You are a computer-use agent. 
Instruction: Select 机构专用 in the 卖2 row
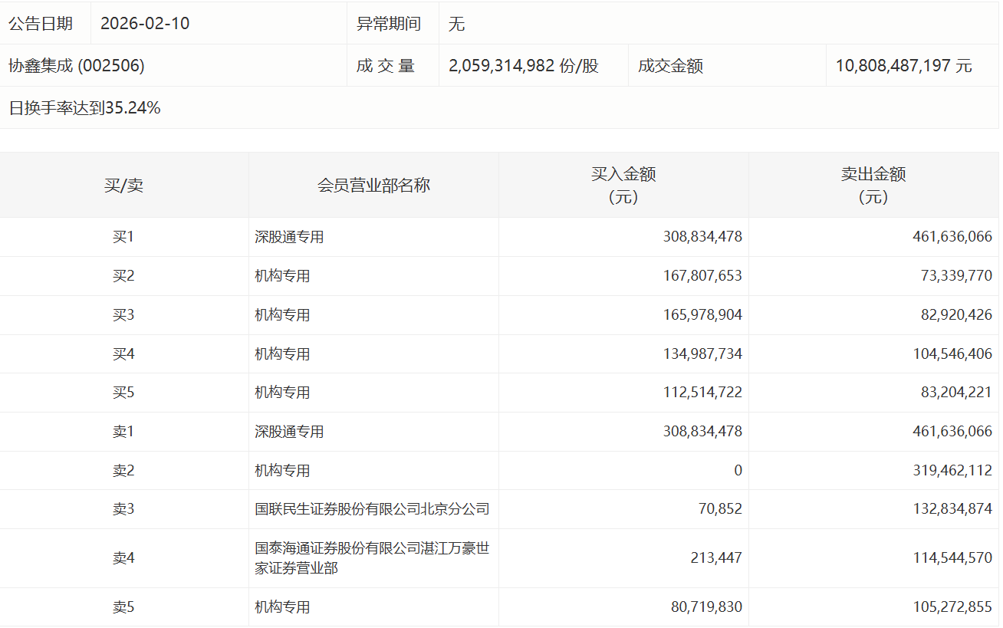(x=282, y=471)
